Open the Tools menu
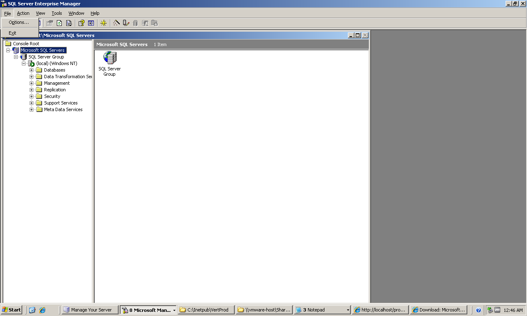 pos(57,13)
